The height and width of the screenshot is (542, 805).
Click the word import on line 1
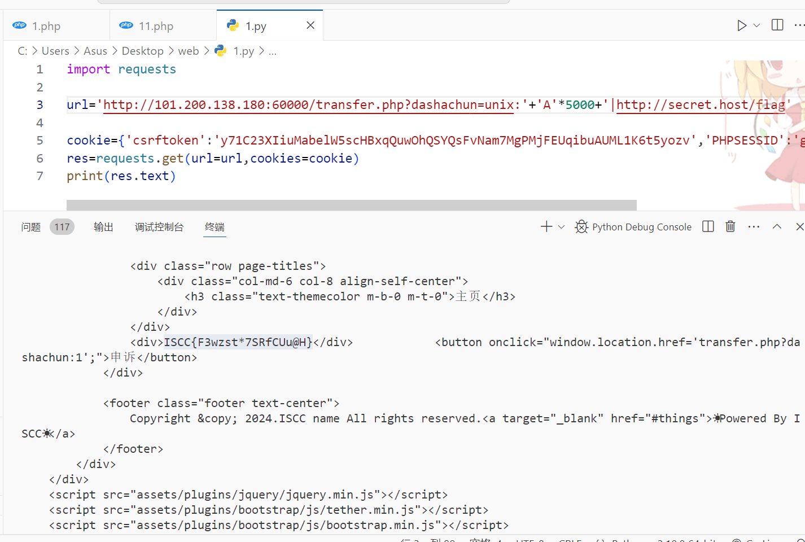(89, 69)
